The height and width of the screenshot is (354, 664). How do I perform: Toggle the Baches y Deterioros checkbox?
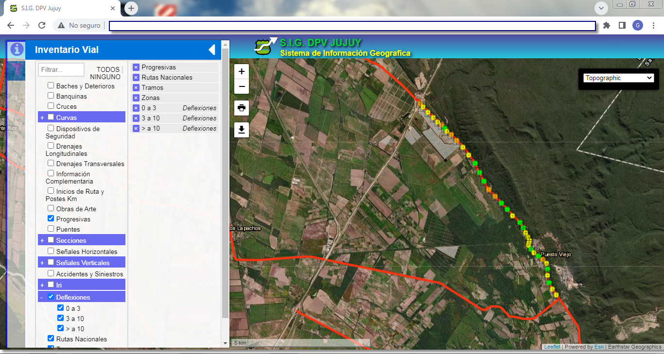click(x=51, y=85)
